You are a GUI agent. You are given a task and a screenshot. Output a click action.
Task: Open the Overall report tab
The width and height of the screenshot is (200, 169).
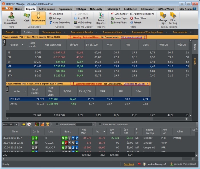click(9, 32)
